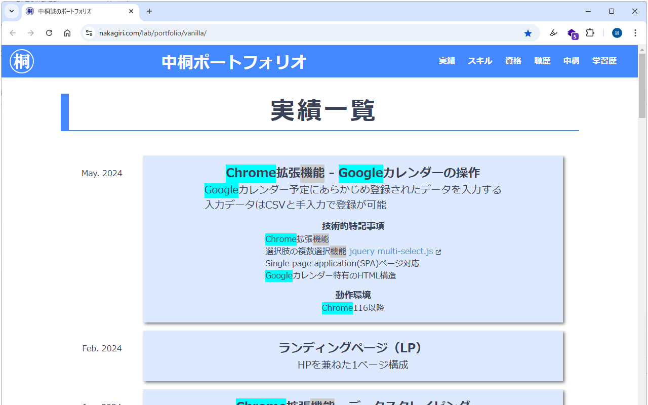
Task: Open a new tab with plus button
Action: (x=149, y=11)
